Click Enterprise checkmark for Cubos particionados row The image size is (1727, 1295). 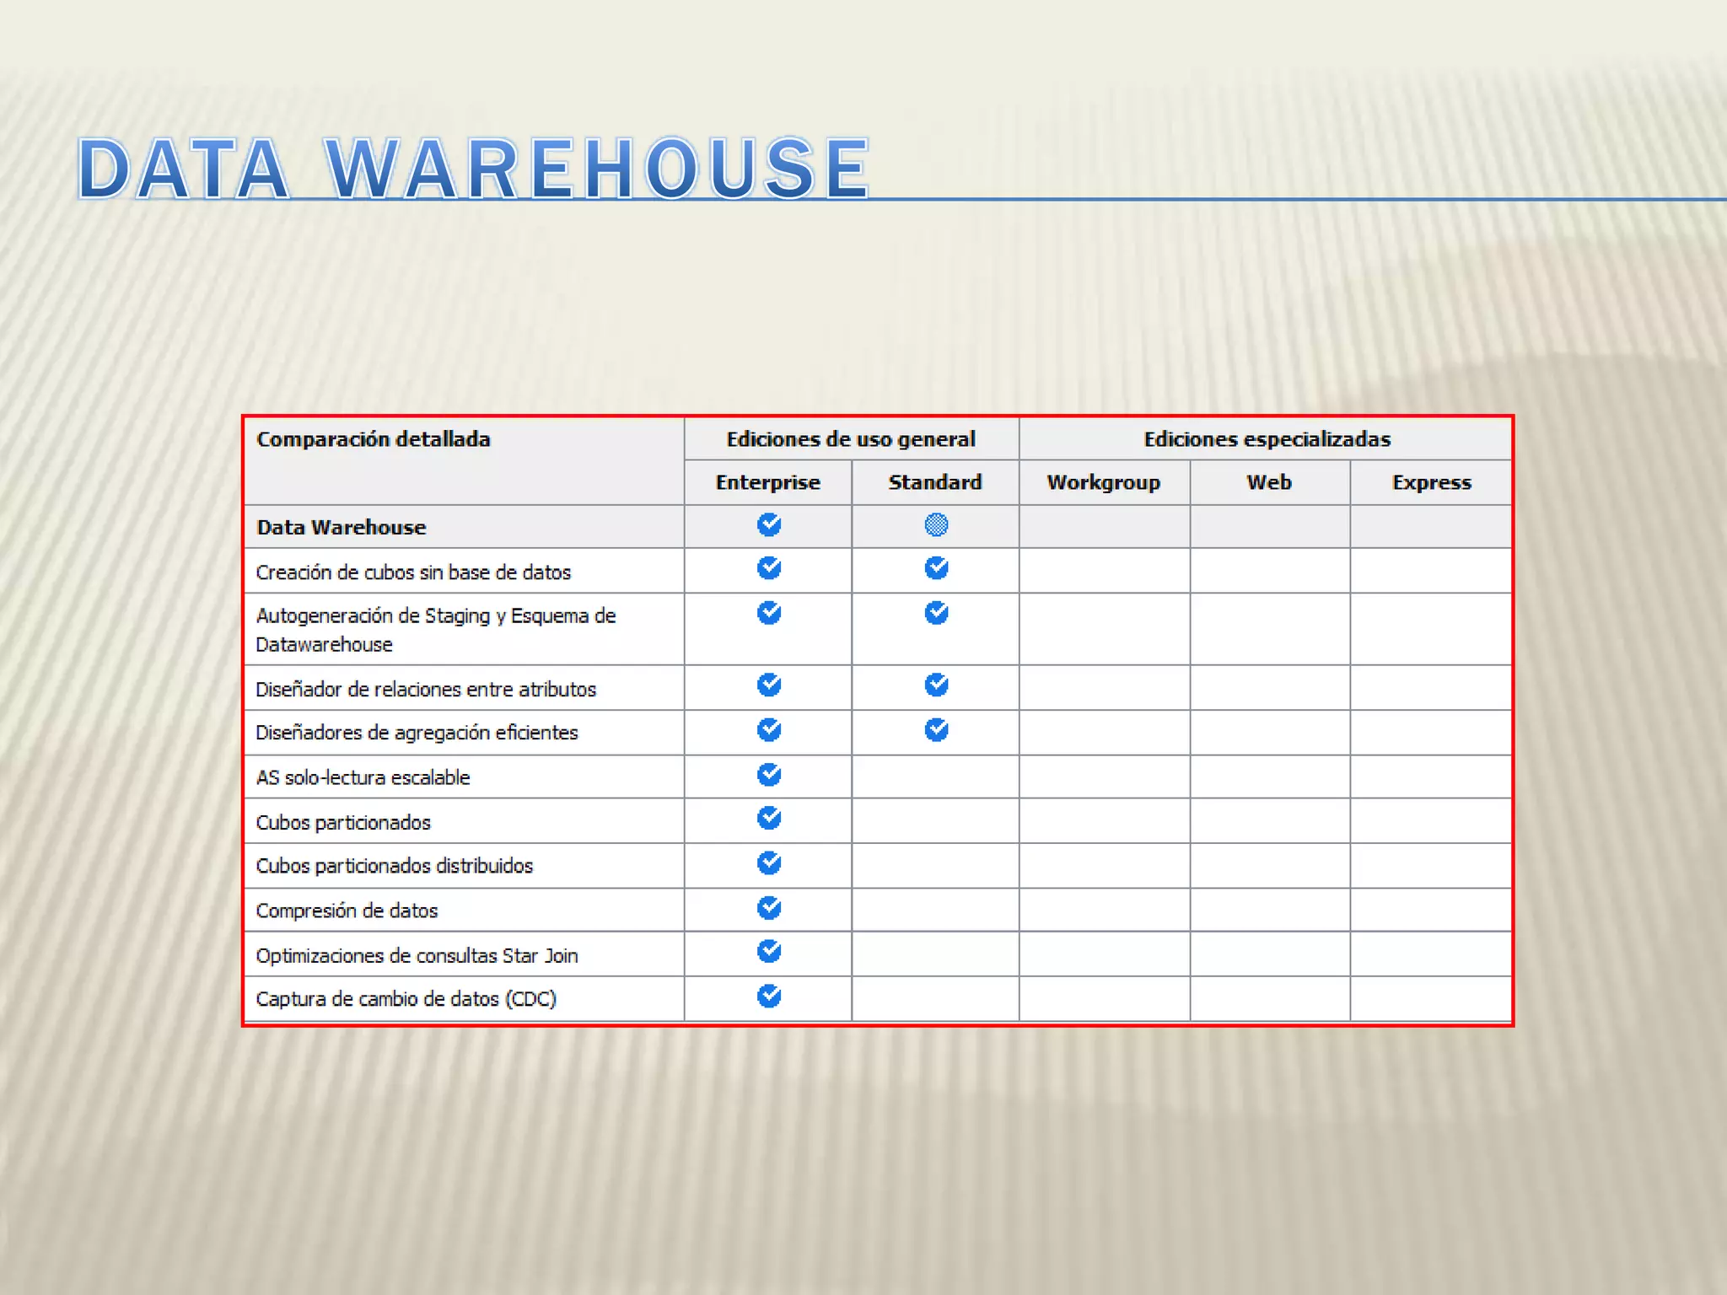click(769, 818)
